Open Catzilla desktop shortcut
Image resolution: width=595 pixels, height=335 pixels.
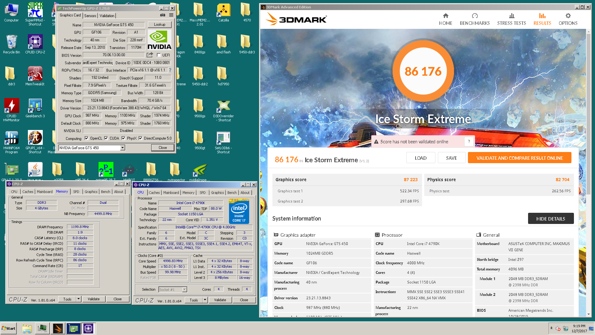click(223, 13)
